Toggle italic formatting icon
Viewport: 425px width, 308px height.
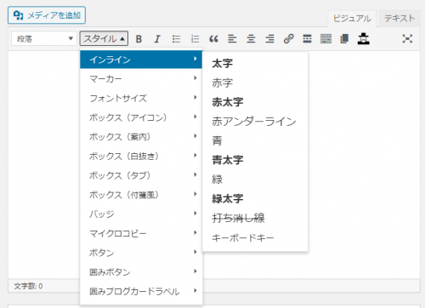pos(157,38)
